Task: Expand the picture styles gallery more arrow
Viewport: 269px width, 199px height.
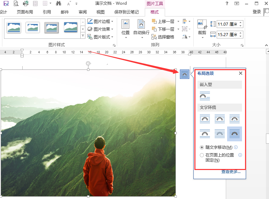Action: [83, 36]
